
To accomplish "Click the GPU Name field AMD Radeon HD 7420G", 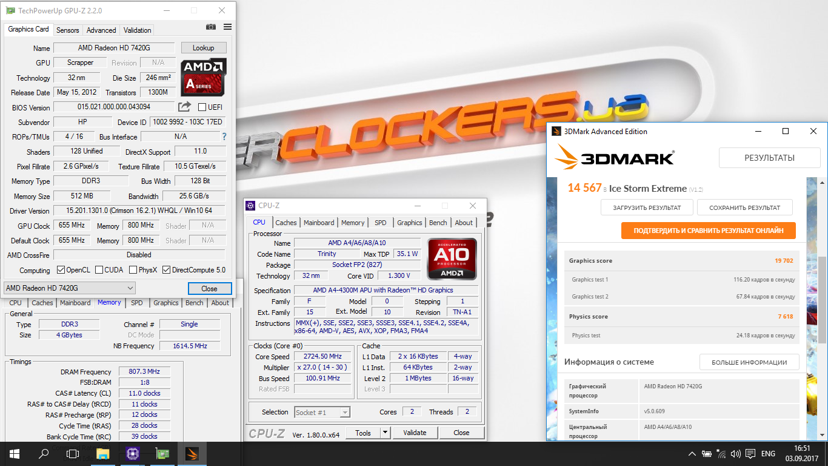I will click(115, 48).
